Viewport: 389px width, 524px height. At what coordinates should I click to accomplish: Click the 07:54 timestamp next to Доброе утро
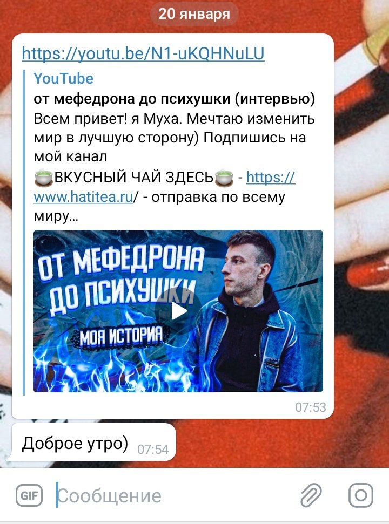tap(153, 449)
